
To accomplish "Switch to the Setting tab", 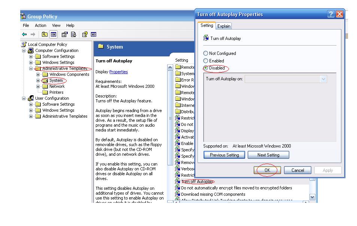I will pos(207,25).
